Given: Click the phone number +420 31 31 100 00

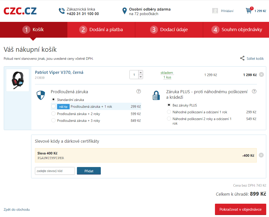Looking at the screenshot, I should pyautogui.click(x=83, y=14).
